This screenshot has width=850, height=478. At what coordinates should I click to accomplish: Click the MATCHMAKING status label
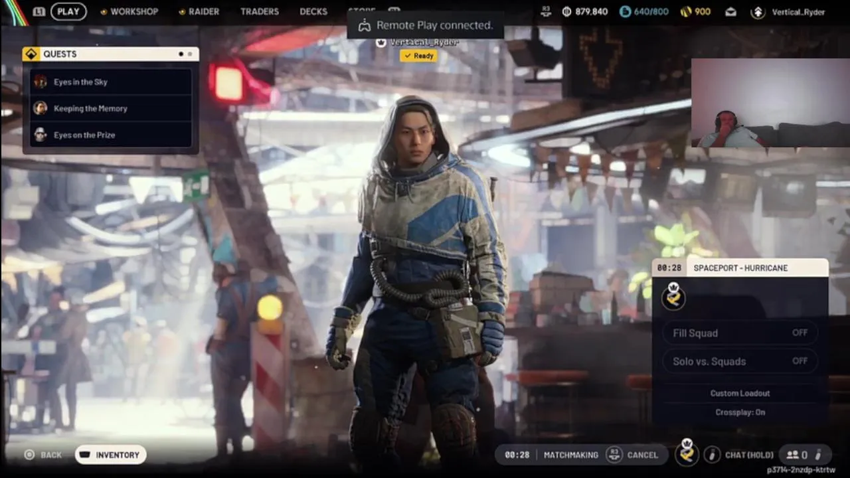click(x=570, y=455)
